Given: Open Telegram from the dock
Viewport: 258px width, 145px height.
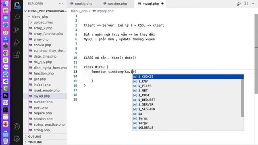Looking at the screenshot, I should 5,74.
